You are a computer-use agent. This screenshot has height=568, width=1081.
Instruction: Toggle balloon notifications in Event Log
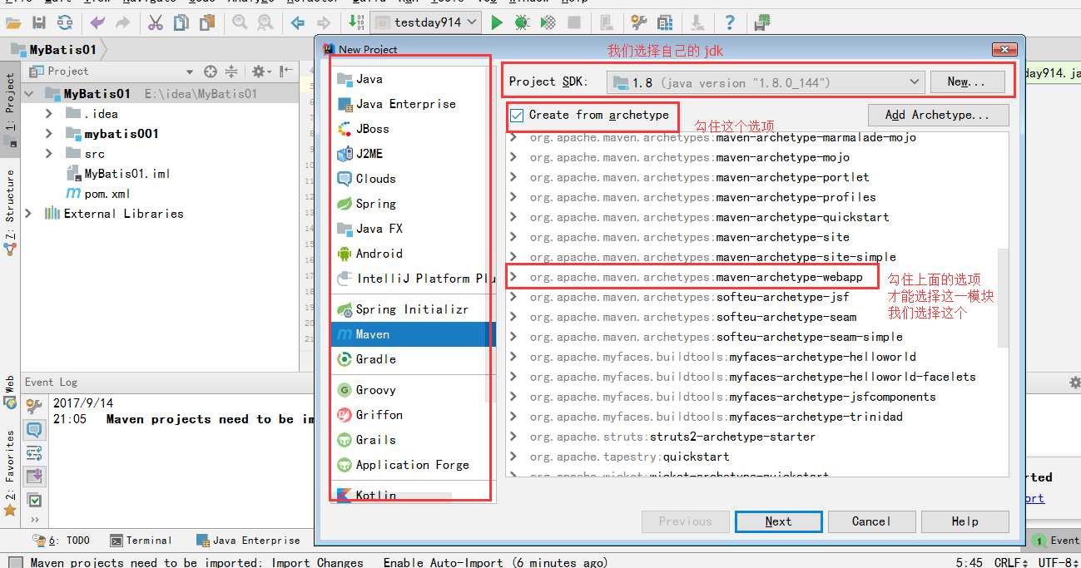click(x=34, y=430)
